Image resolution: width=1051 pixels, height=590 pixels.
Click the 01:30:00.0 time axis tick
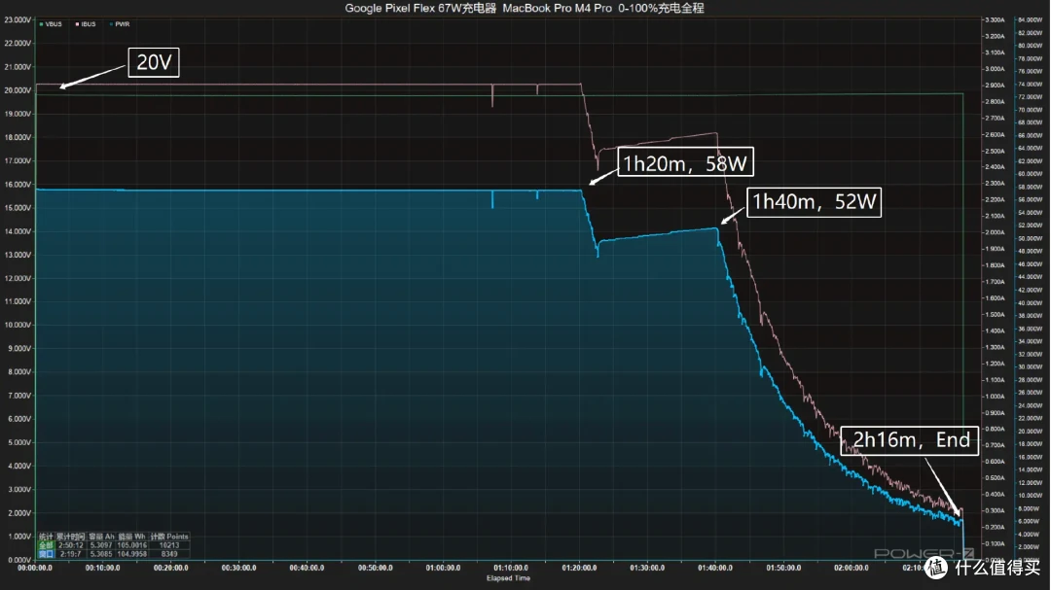pyautogui.click(x=647, y=568)
